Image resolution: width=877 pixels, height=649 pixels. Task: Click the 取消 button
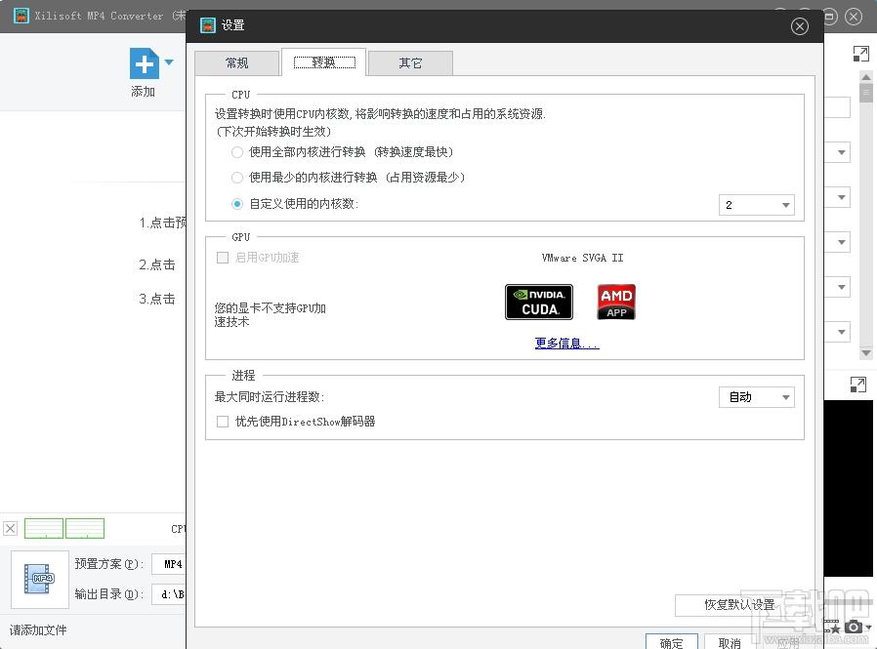point(730,642)
